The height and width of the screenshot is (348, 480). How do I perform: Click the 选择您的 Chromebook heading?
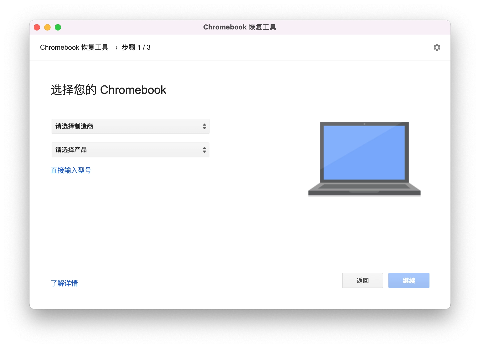pyautogui.click(x=108, y=90)
